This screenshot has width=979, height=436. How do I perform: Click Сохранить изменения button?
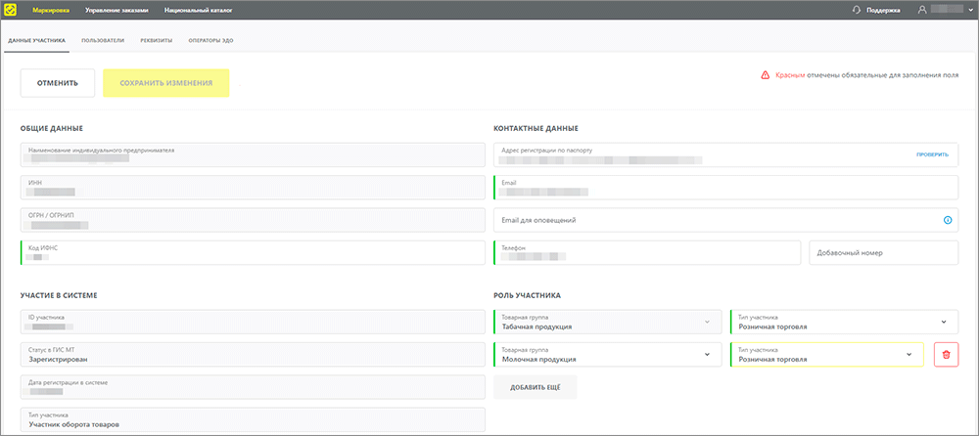(166, 83)
